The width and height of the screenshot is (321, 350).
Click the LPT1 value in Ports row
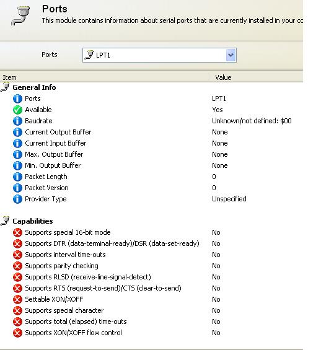pos(219,98)
